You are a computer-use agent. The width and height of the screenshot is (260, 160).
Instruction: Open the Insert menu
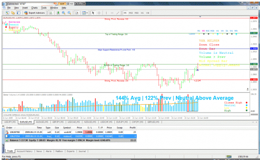pyautogui.click(x=25, y=7)
